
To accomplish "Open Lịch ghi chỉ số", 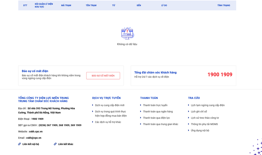I will tap(199, 112).
